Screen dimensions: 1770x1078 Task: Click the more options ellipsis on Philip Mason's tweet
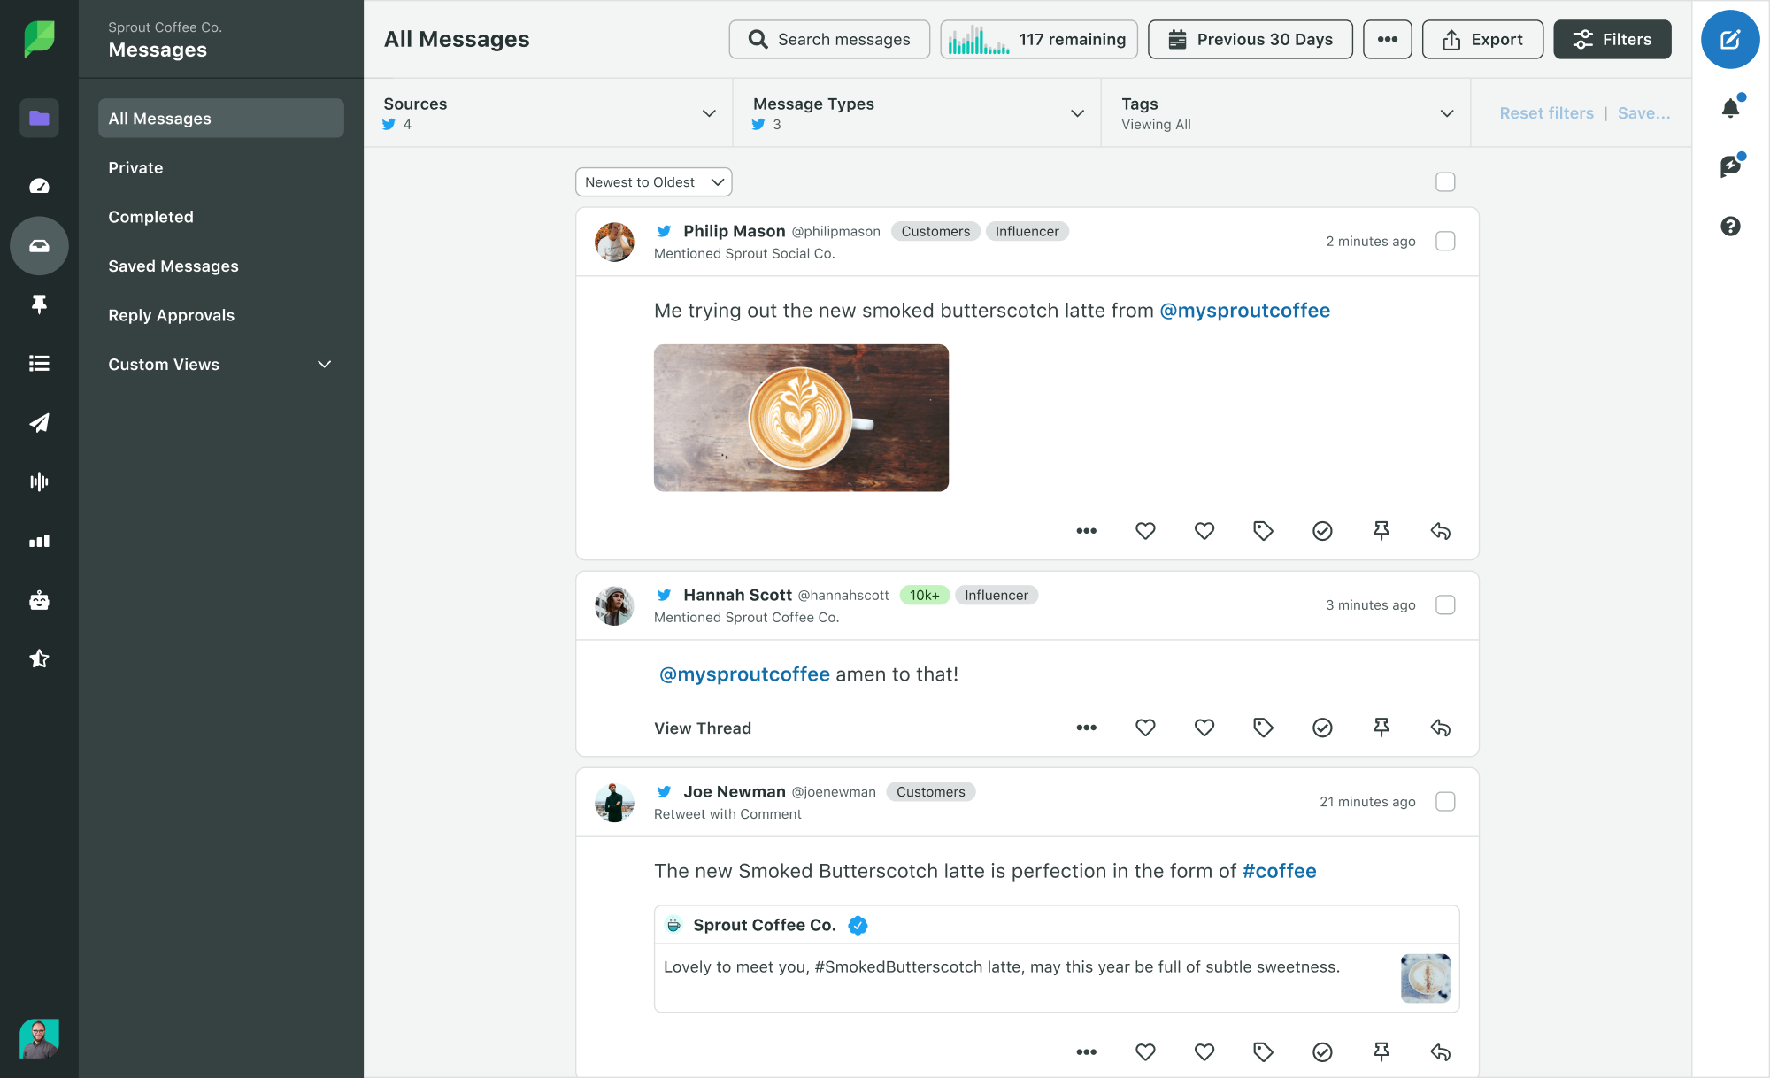(x=1086, y=528)
